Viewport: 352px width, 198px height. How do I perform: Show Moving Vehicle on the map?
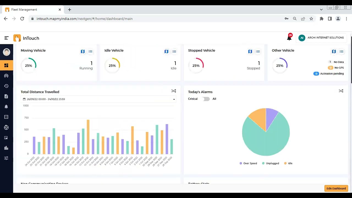click(x=83, y=51)
